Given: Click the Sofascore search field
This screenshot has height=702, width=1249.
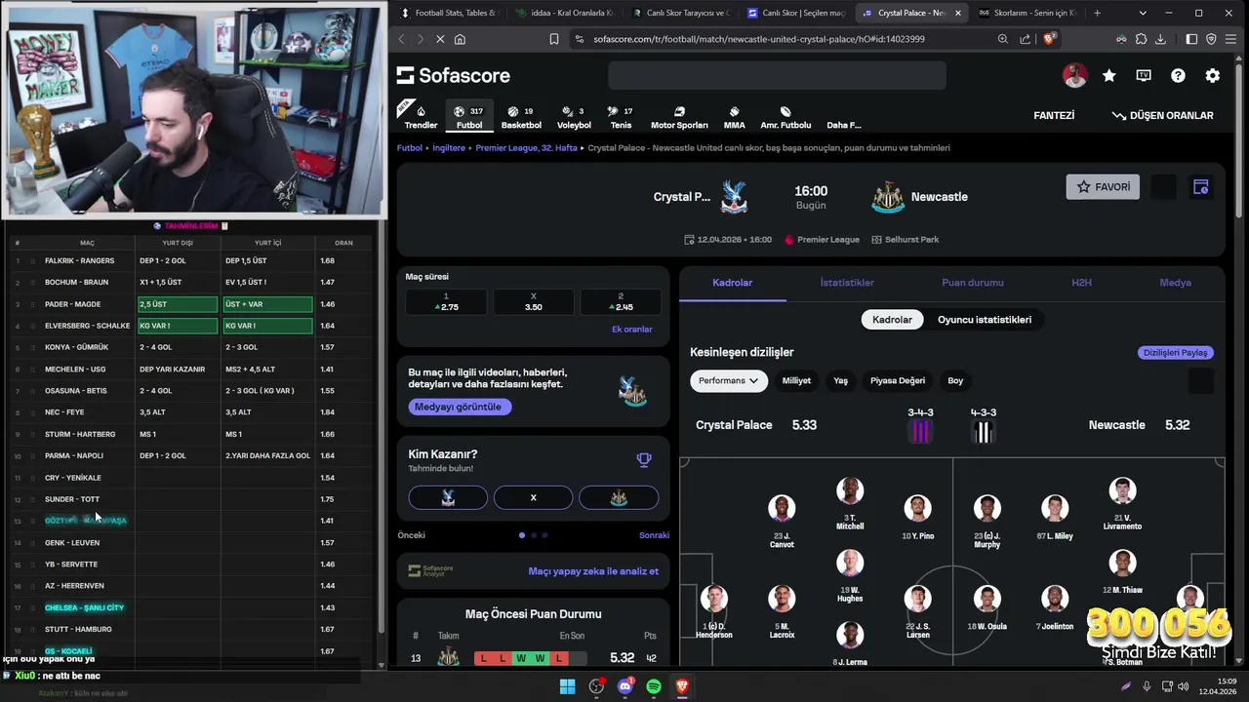Looking at the screenshot, I should click(777, 75).
